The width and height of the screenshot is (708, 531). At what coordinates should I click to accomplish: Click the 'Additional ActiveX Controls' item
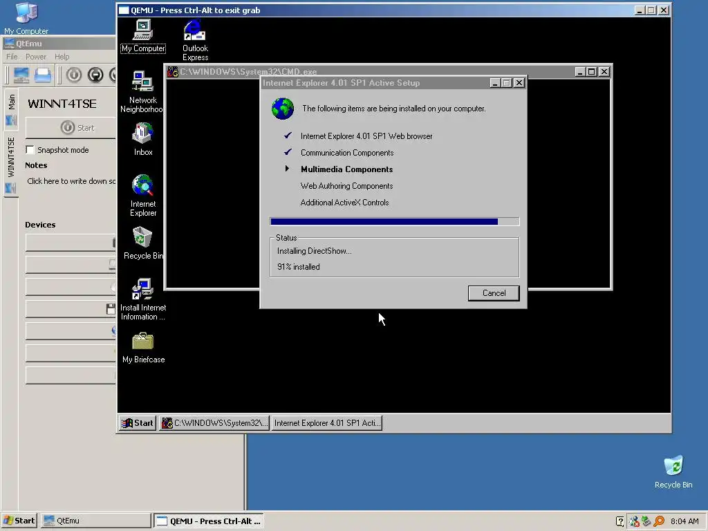344,203
